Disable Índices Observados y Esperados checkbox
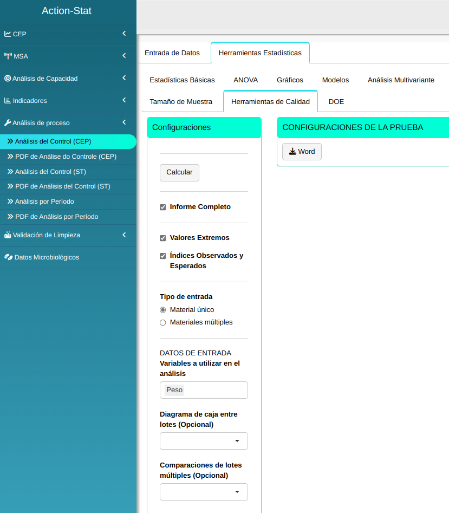 coord(163,256)
